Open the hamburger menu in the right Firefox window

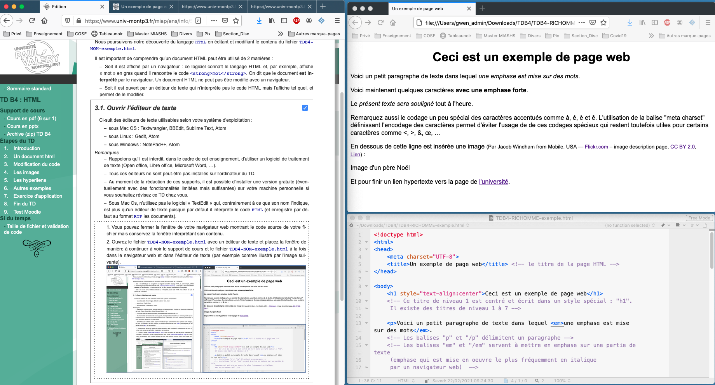pyautogui.click(x=708, y=22)
